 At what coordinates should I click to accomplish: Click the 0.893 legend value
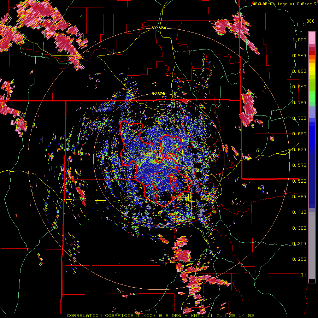pyautogui.click(x=299, y=71)
